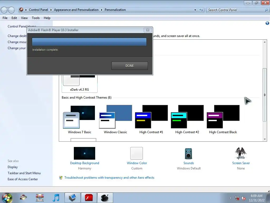270x203 pixels.
Task: Select the xDark v4.3 RG theme
Action: click(79, 84)
